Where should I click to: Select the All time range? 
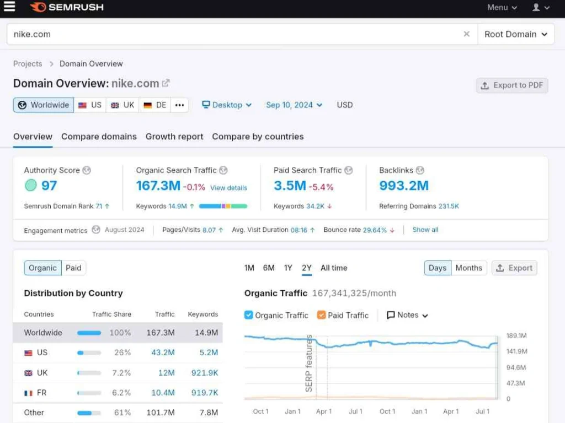(x=334, y=268)
